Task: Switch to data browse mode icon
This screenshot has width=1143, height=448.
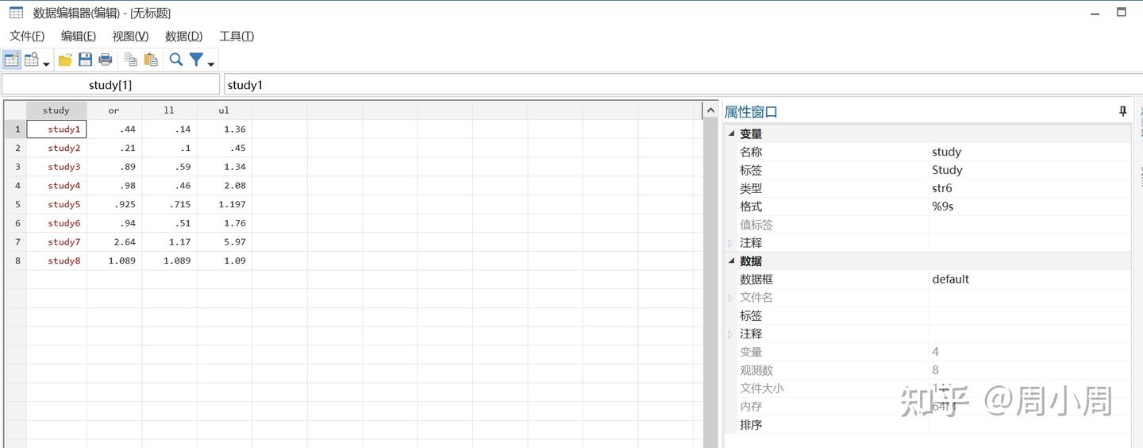Action: coord(32,60)
